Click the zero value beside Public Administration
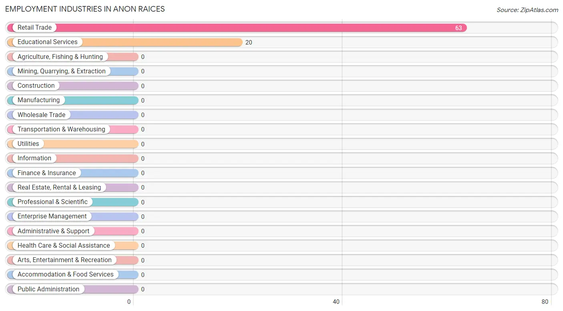 143,289
